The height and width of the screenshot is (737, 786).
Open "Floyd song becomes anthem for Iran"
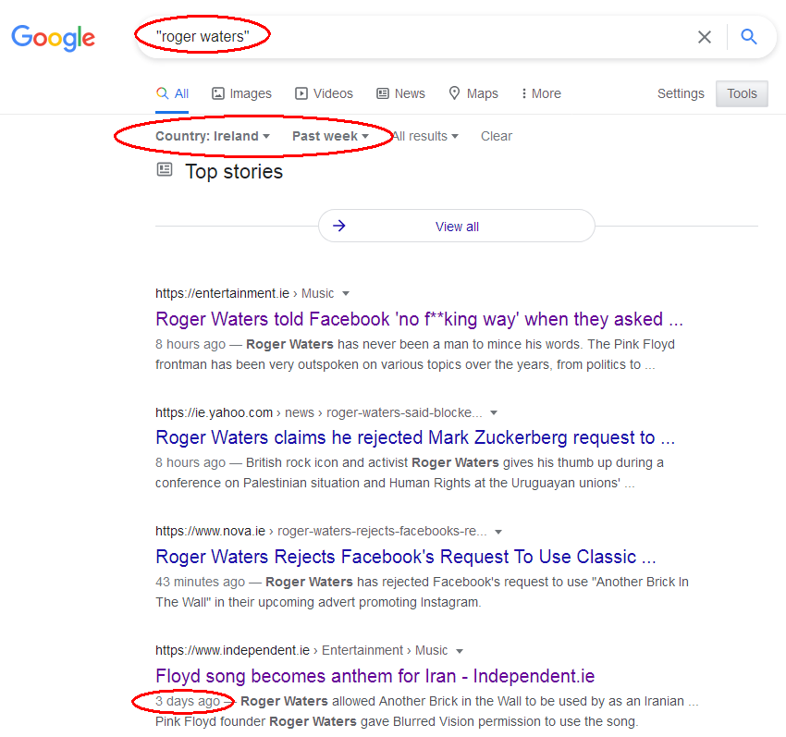pos(375,676)
